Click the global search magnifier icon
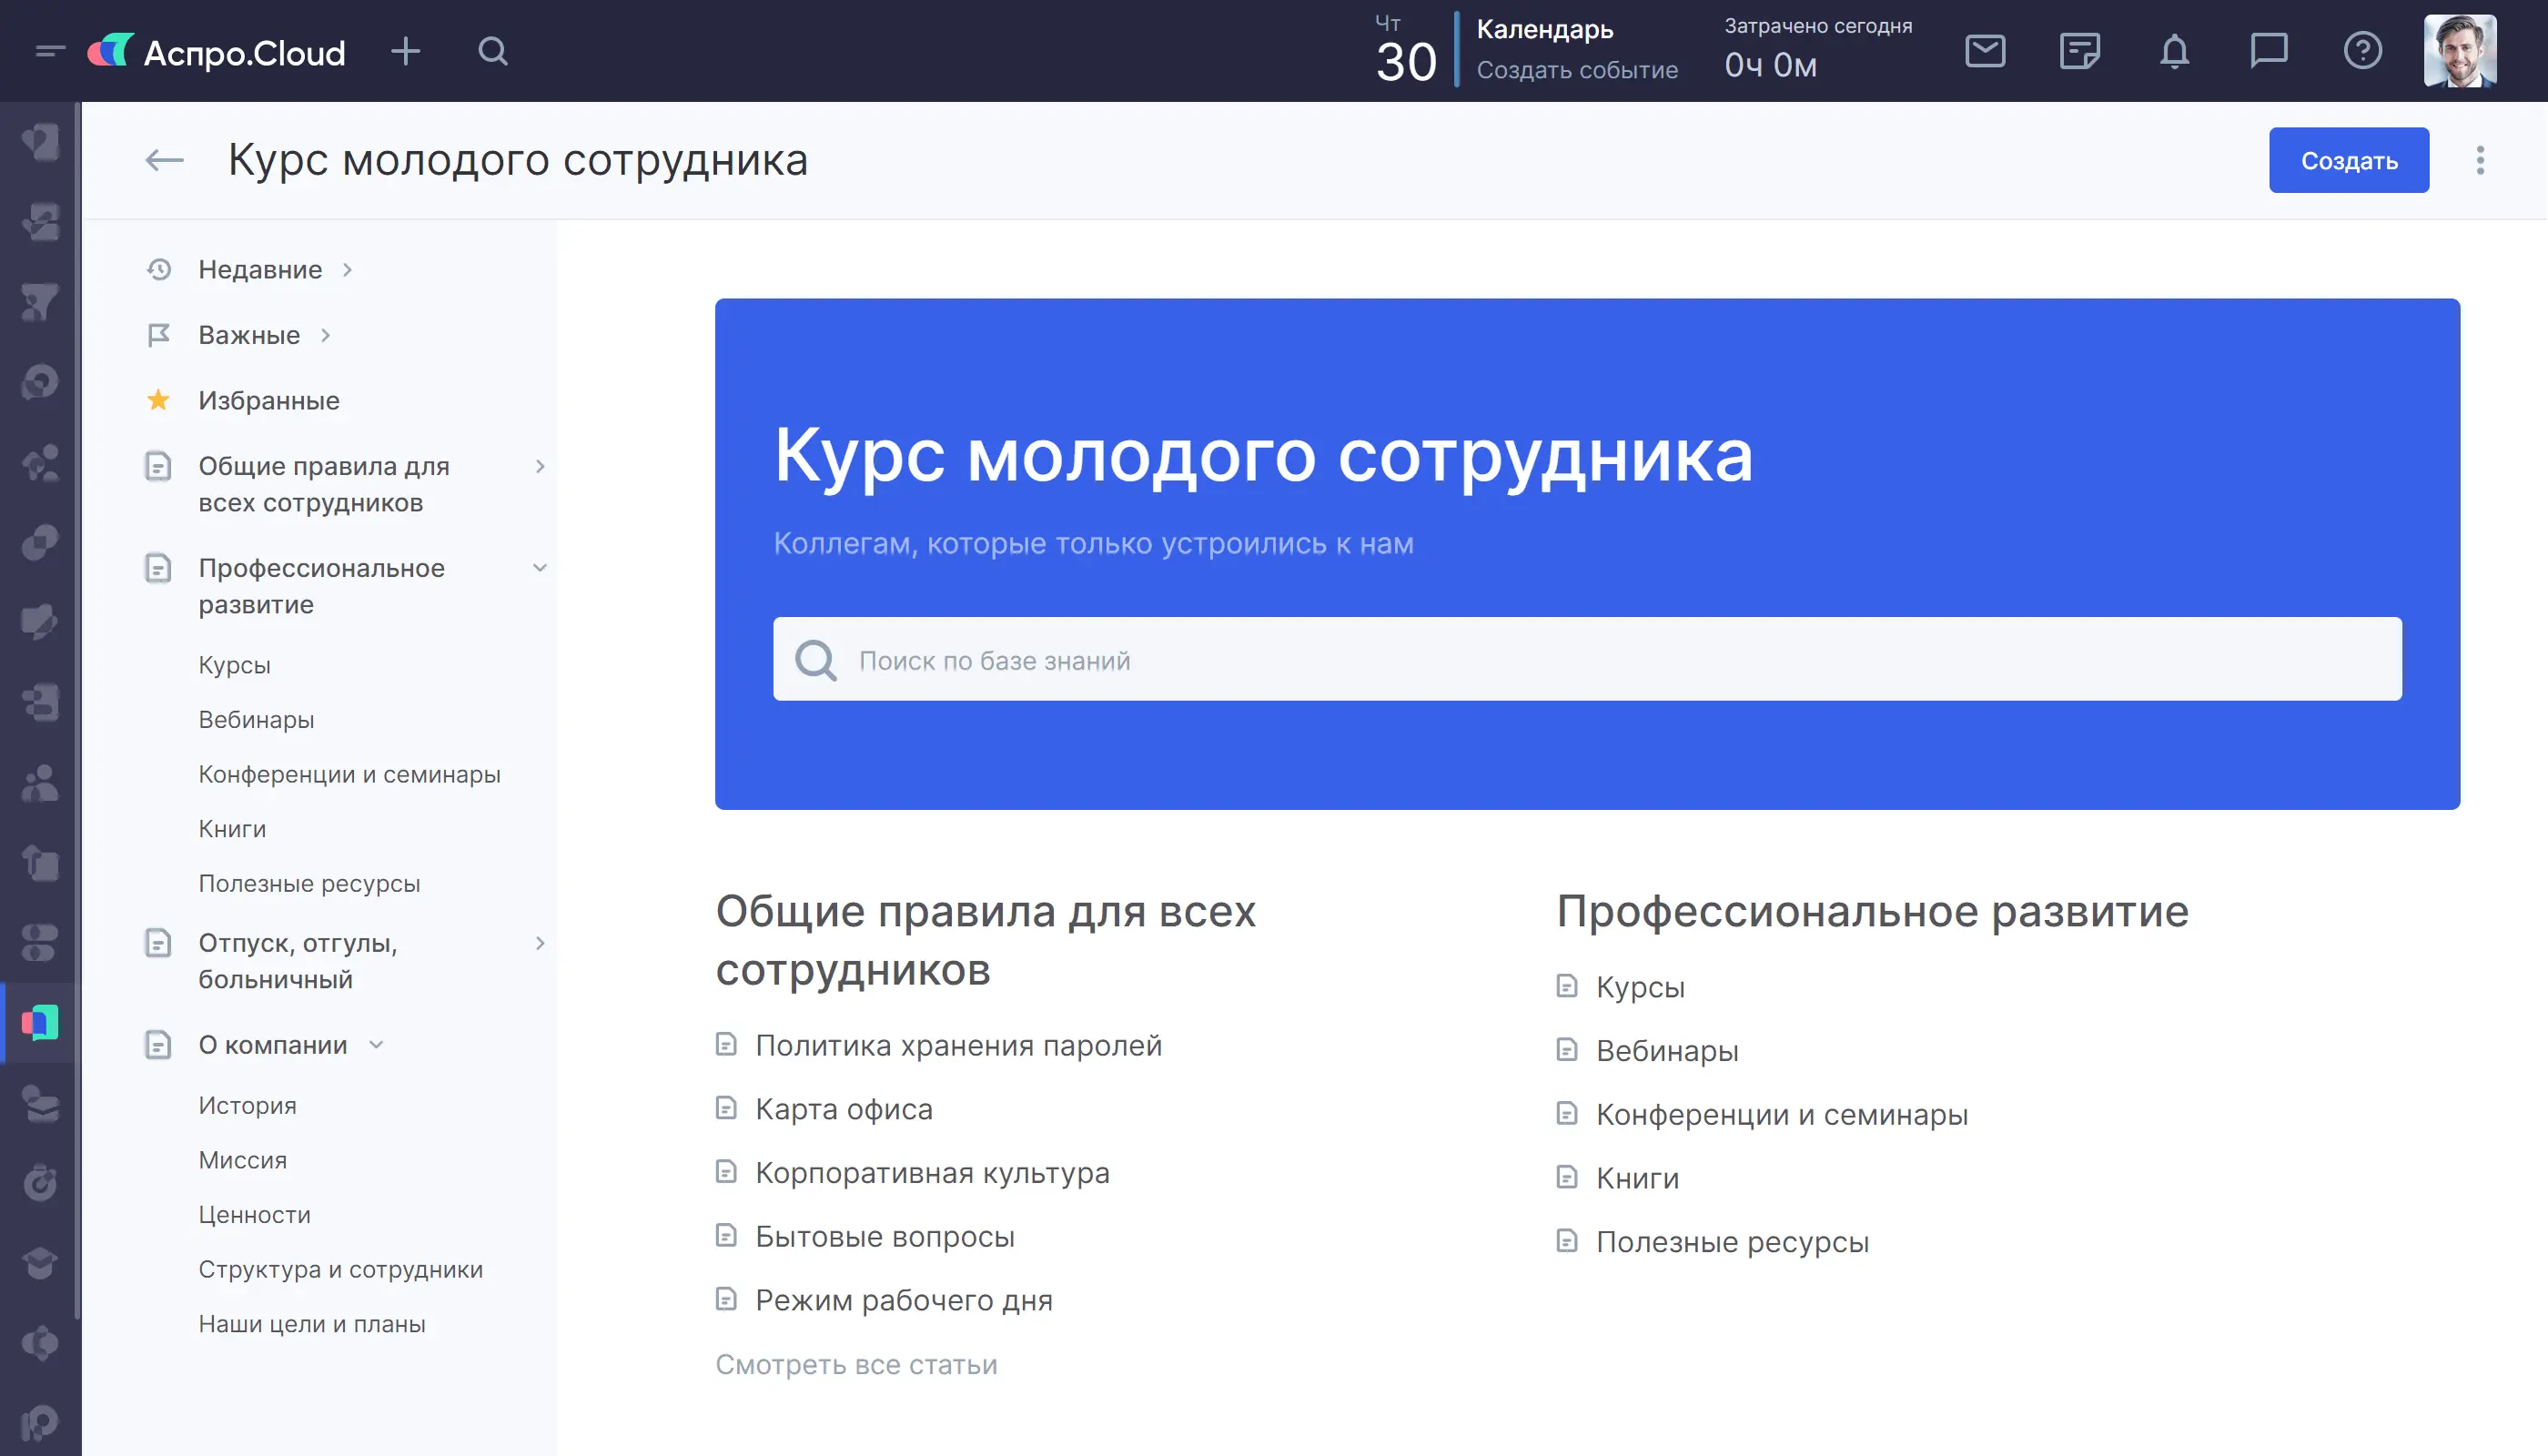The image size is (2548, 1456). [x=493, y=51]
